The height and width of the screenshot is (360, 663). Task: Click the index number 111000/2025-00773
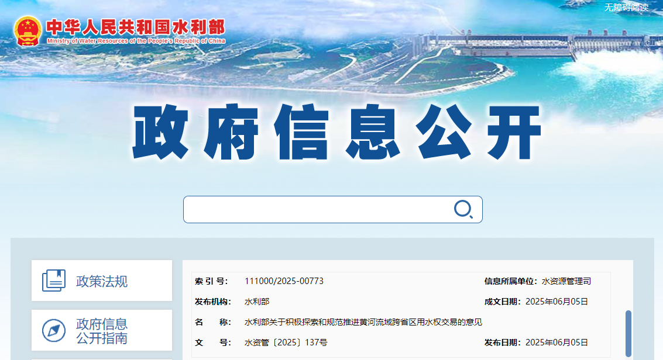pyautogui.click(x=284, y=281)
